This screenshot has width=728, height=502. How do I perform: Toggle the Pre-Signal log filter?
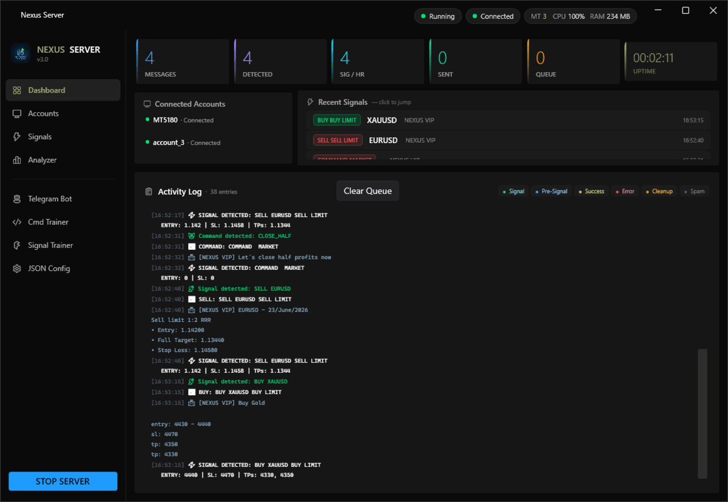pos(552,191)
